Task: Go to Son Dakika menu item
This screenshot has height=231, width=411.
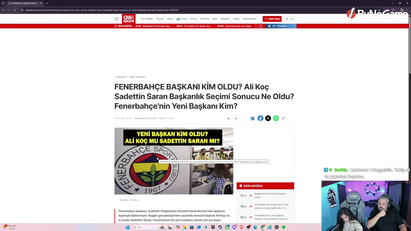Action: [147, 19]
